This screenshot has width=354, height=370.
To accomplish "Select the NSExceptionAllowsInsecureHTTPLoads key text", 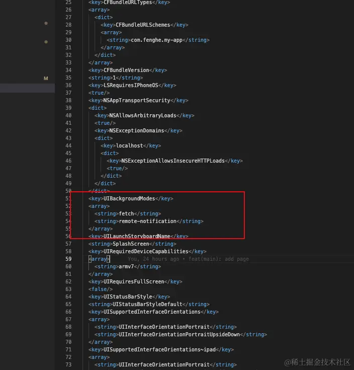I will [173, 161].
